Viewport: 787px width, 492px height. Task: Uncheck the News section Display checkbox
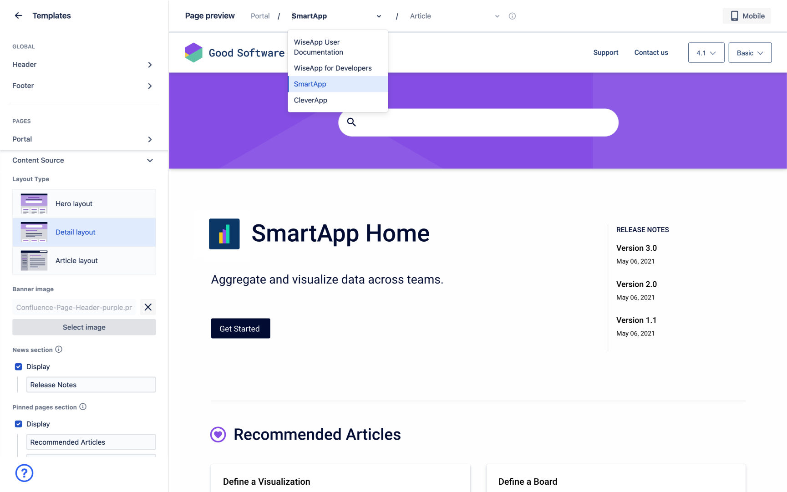[19, 367]
